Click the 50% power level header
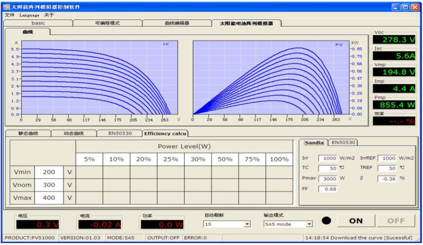Screen dimensions: 423x245 (x=225, y=159)
